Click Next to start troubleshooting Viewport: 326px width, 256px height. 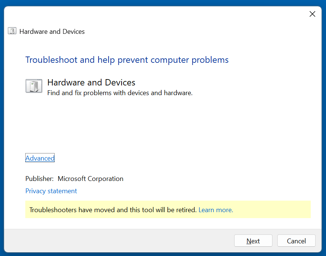253,240
